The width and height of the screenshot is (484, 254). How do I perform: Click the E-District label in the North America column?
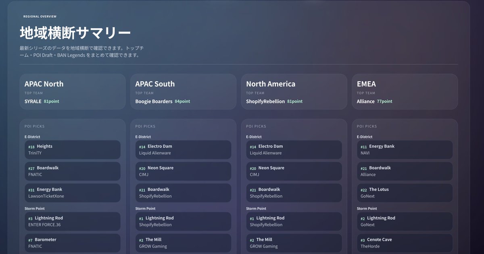(x=254, y=137)
